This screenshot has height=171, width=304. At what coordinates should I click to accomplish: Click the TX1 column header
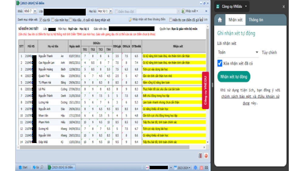coord(85,50)
